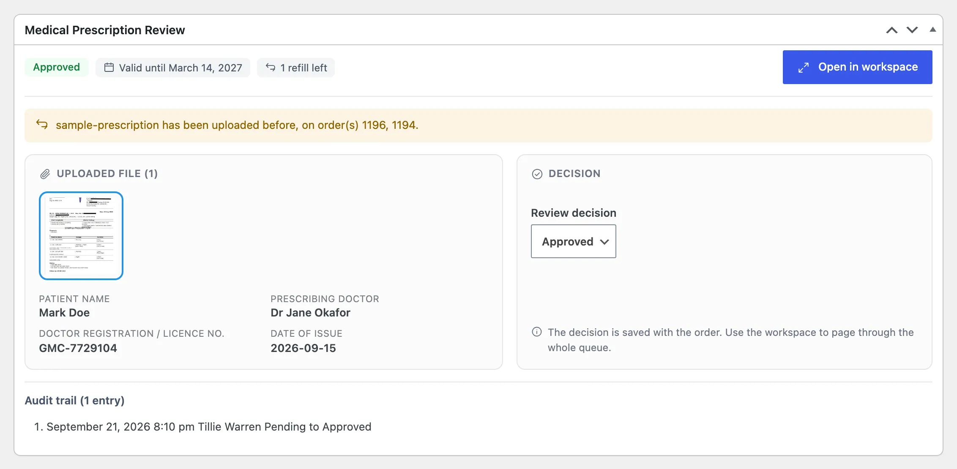The height and width of the screenshot is (469, 957).
Task: Click the refill arrow icon beside 1 refill left
Action: click(271, 68)
